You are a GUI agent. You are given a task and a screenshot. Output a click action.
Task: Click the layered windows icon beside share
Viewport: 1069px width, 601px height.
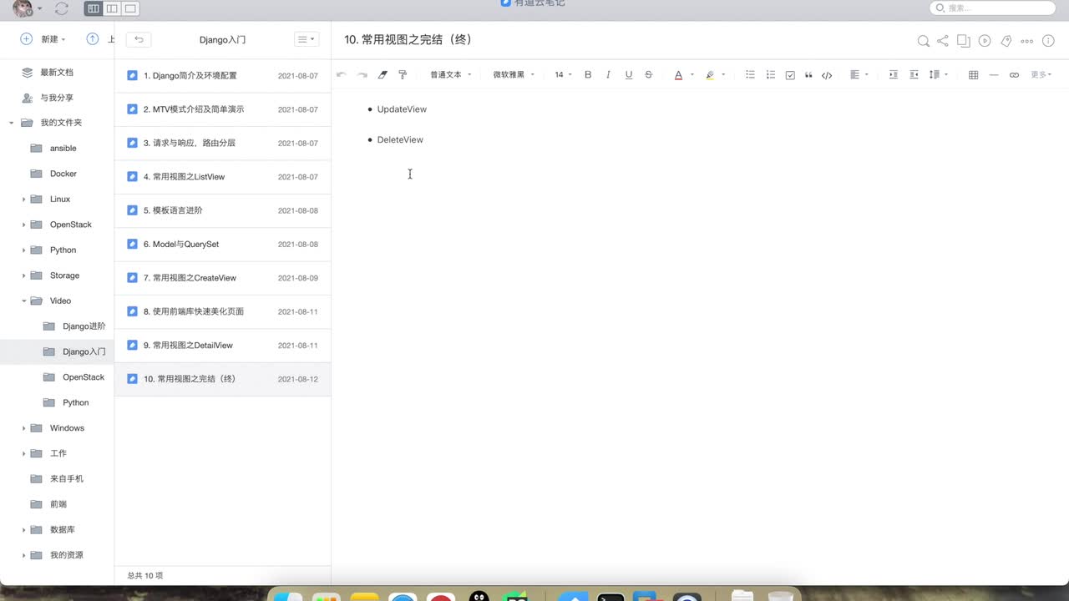[964, 40]
